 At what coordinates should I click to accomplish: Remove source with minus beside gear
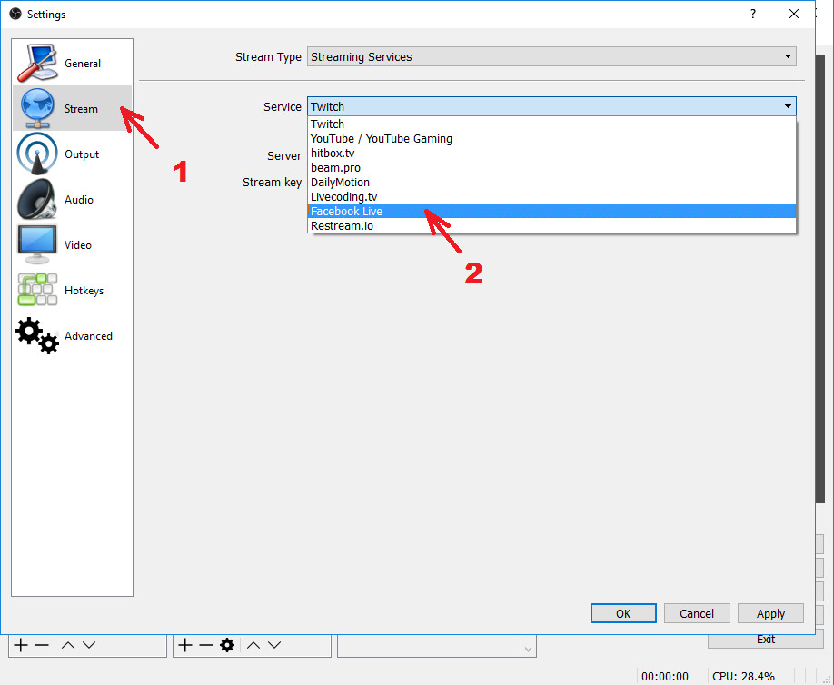206,645
